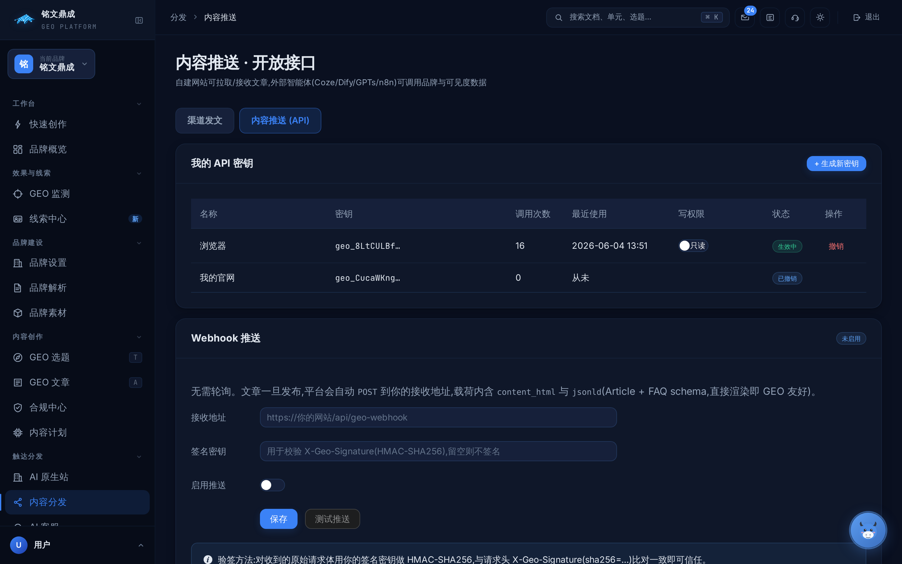Open 合规中心 in sidebar
Image resolution: width=902 pixels, height=564 pixels.
click(x=77, y=407)
